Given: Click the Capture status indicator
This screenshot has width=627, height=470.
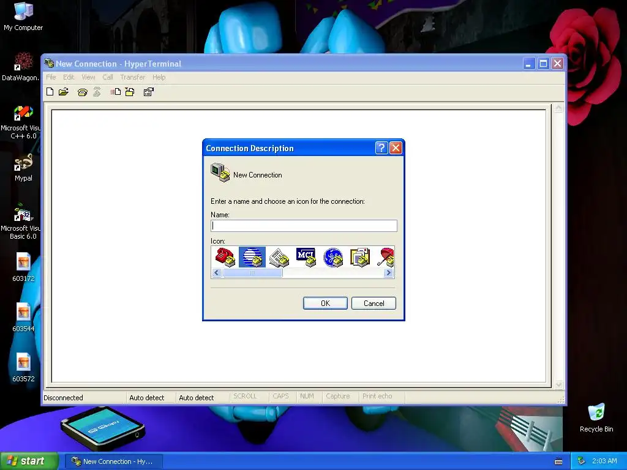Looking at the screenshot, I should [338, 396].
